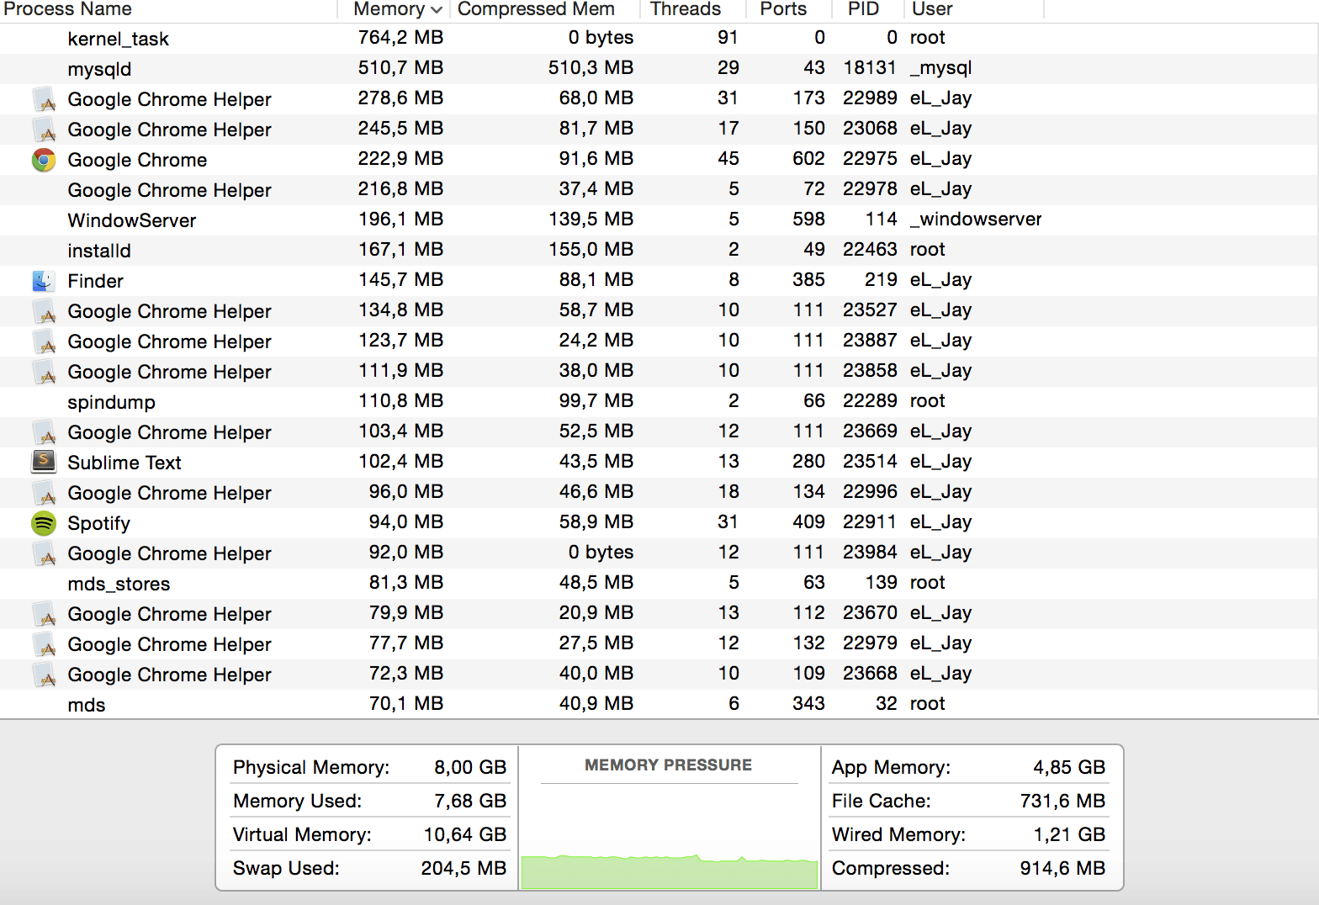The width and height of the screenshot is (1319, 905).
Task: Click the Sublime Text app icon
Action: 44,462
